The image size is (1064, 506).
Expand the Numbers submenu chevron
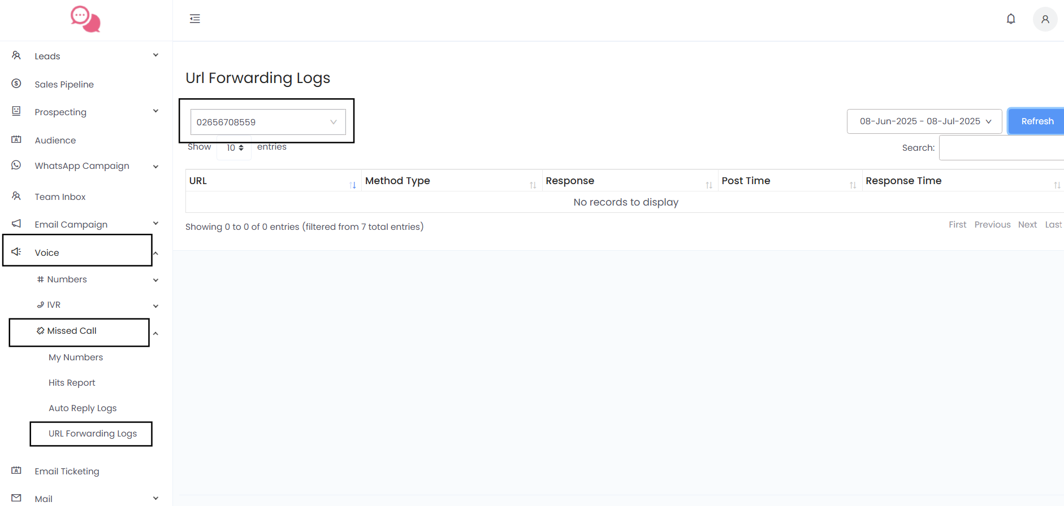point(155,280)
